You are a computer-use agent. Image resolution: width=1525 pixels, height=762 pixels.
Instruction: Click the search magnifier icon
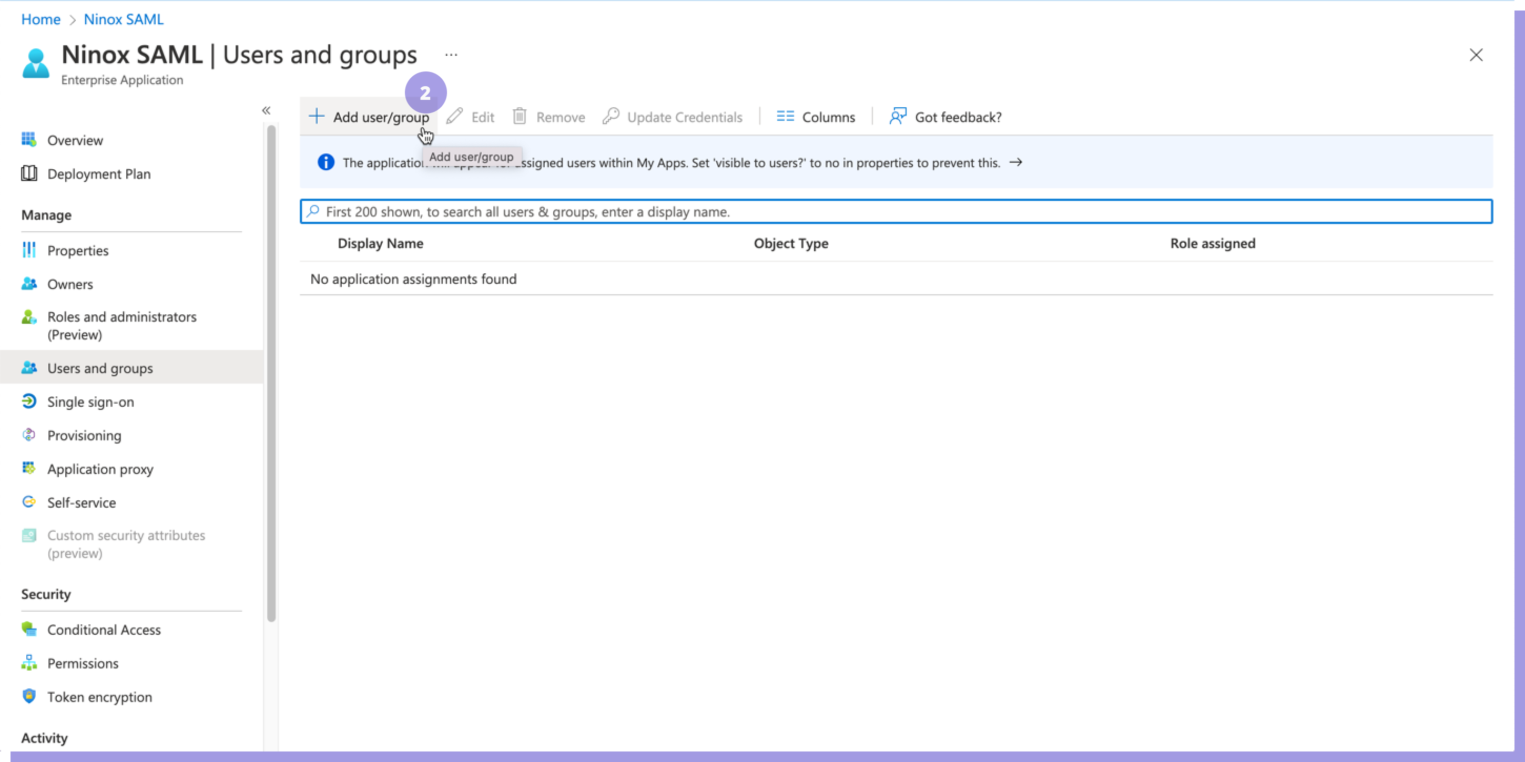[x=313, y=211]
